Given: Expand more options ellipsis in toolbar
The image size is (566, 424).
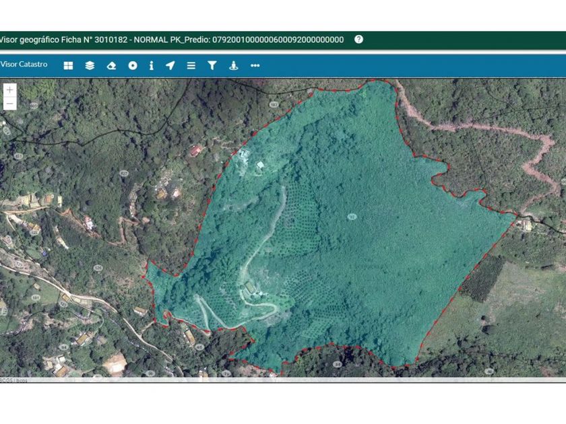Looking at the screenshot, I should click(x=255, y=65).
